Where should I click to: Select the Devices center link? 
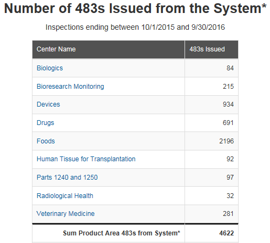click(48, 104)
